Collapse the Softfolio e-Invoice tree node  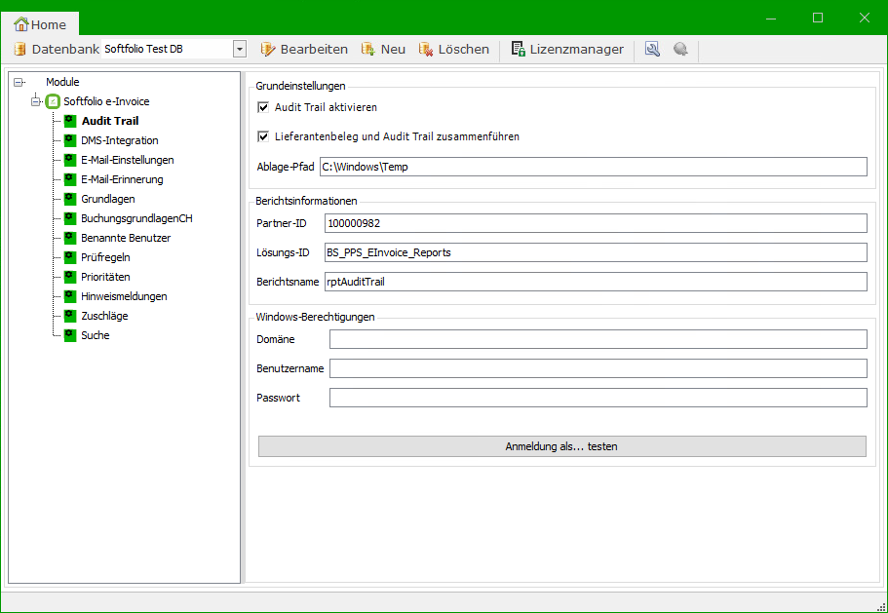pyautogui.click(x=36, y=101)
